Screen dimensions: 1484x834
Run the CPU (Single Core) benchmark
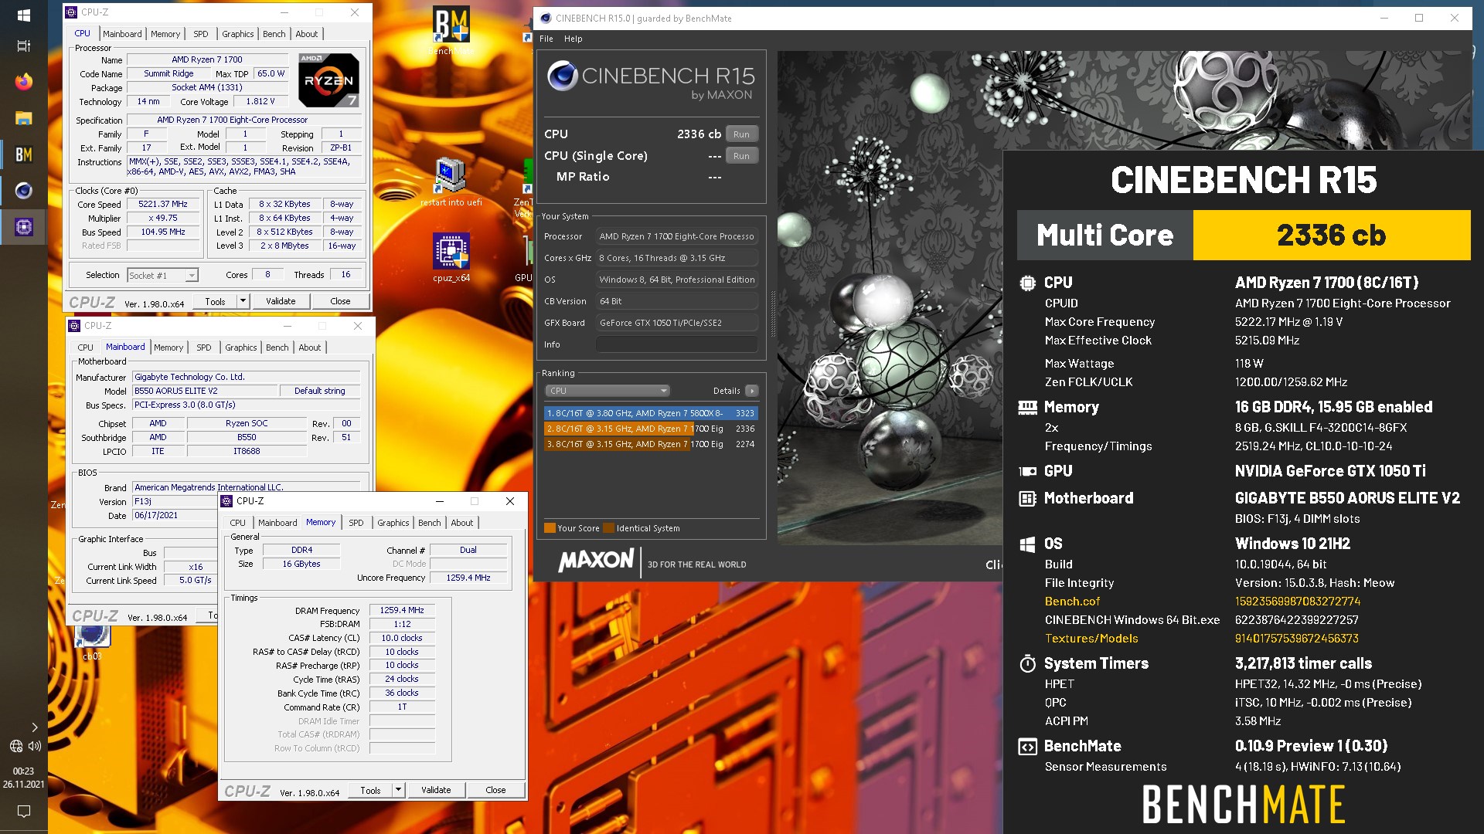coord(741,156)
